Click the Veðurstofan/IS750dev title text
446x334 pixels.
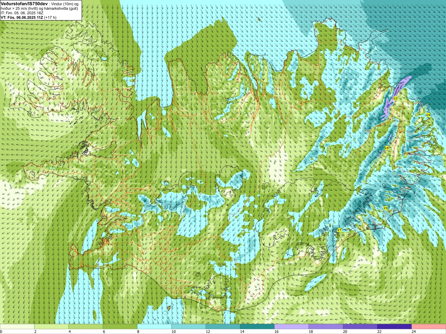point(24,4)
